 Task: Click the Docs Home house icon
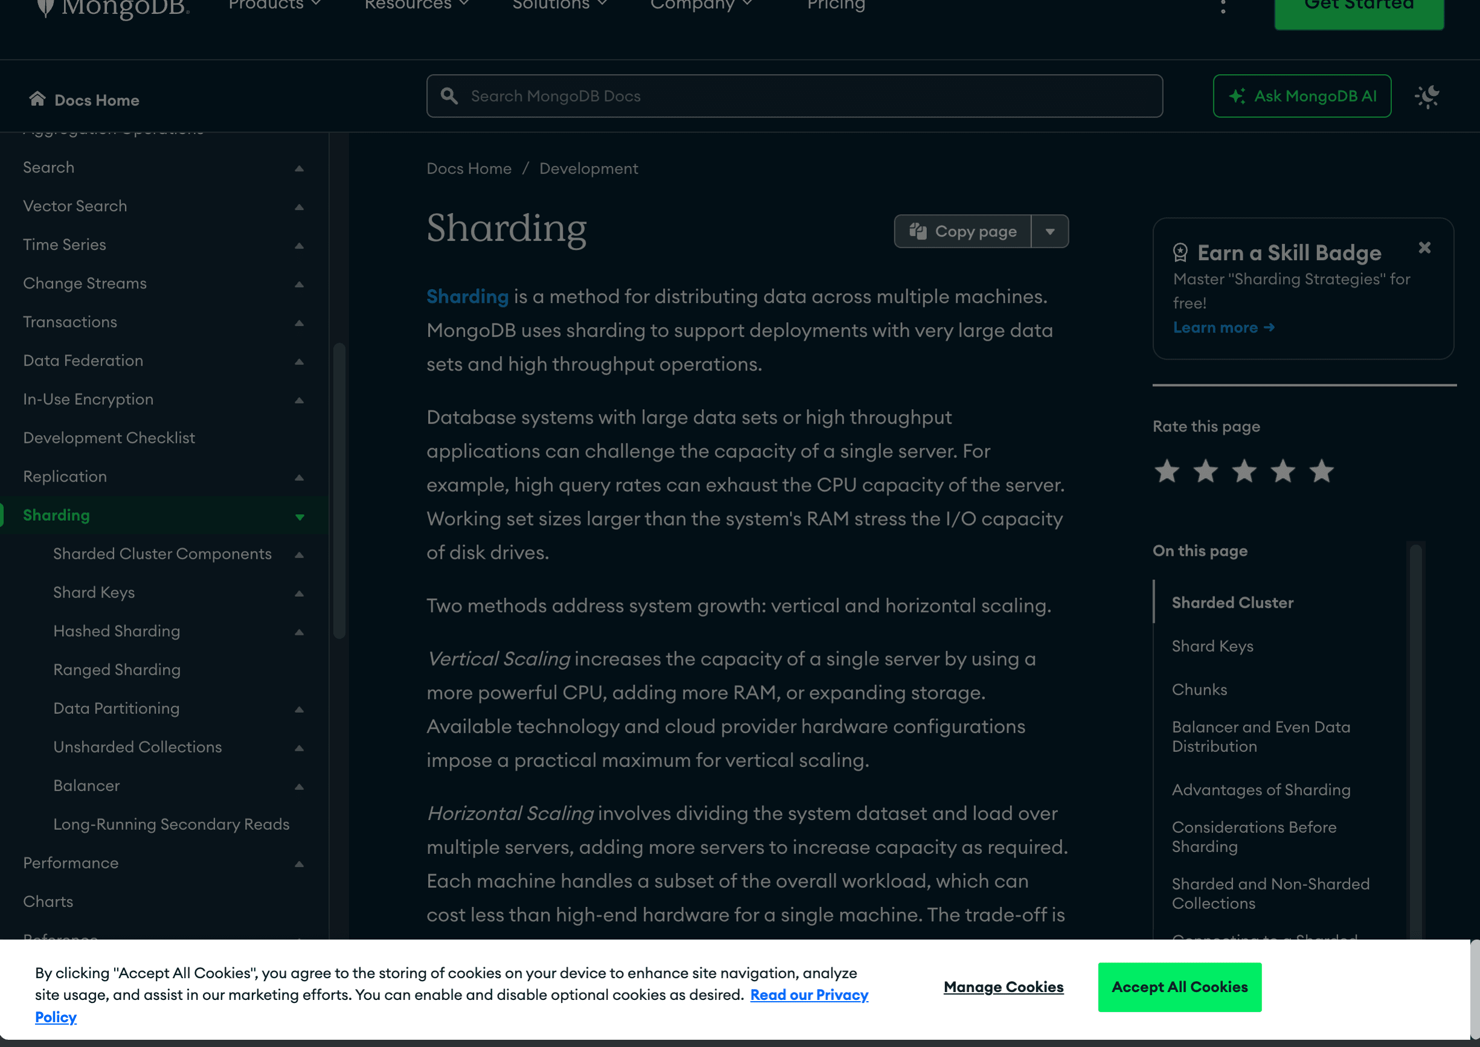(x=37, y=98)
